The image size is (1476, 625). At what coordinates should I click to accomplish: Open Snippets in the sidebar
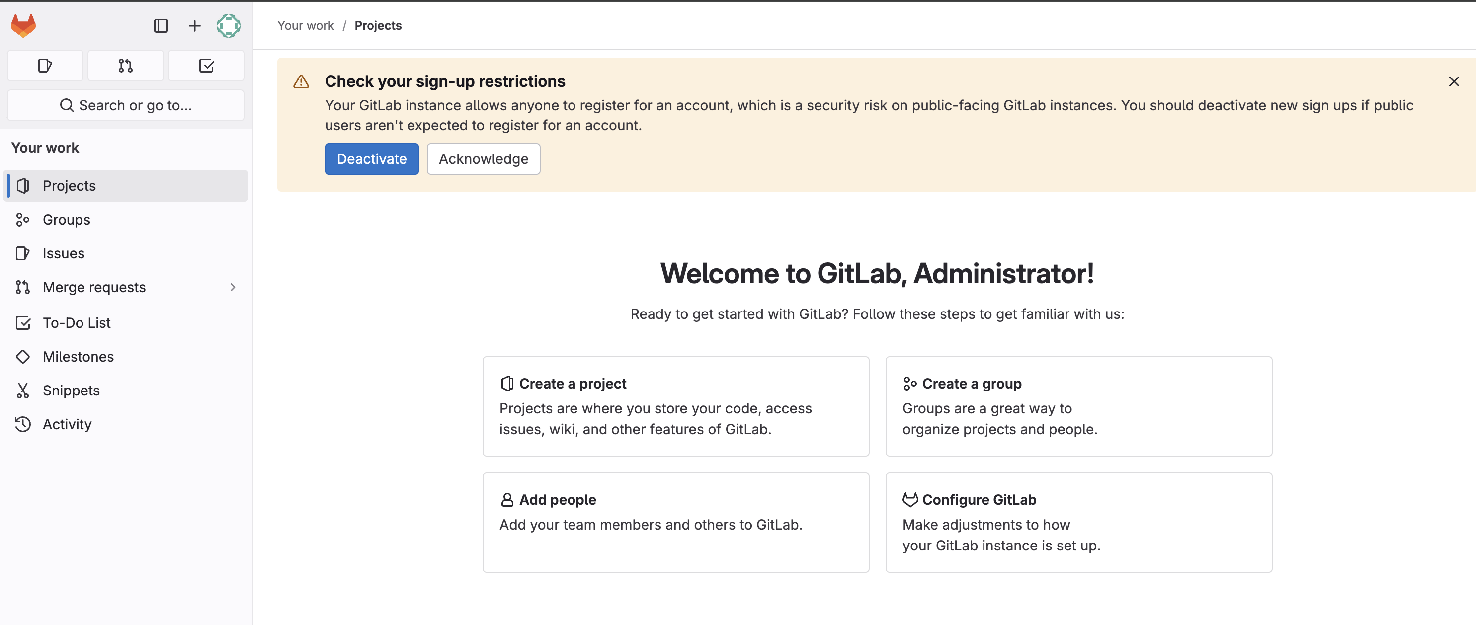click(125, 391)
